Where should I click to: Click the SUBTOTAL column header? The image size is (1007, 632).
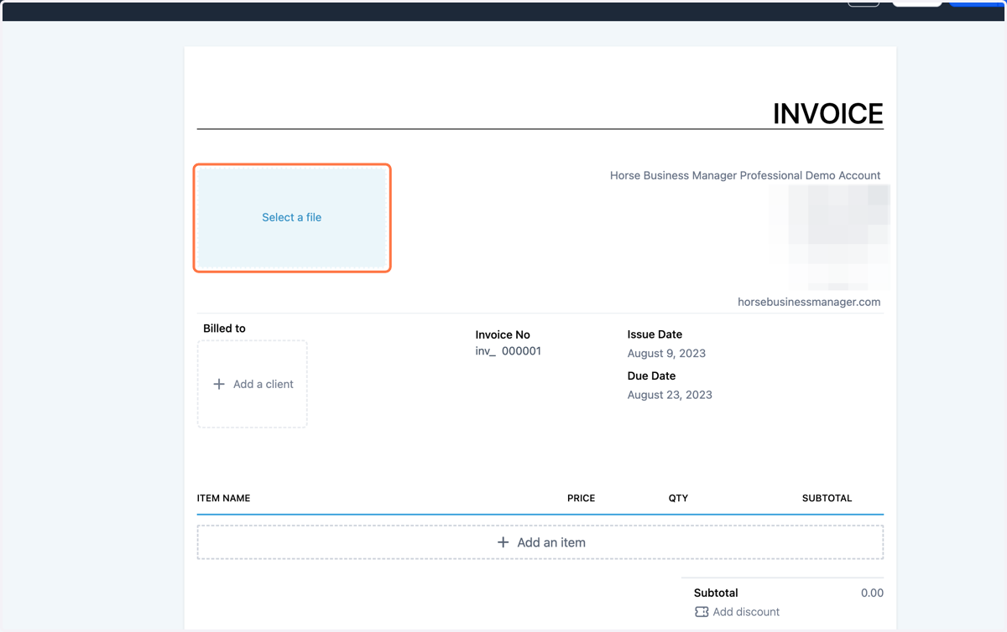[827, 498]
